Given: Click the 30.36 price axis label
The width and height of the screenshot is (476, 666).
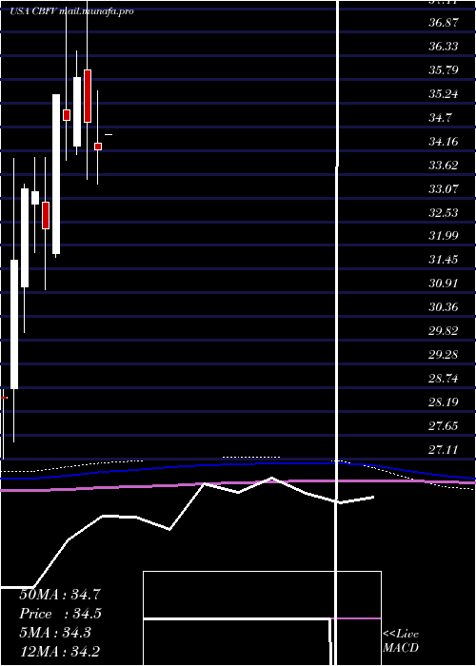Looking at the screenshot, I should [444, 306].
